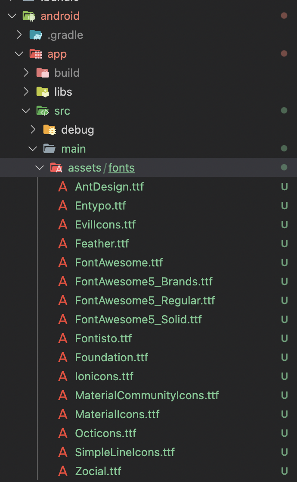Click the font icon beside Octicons.ttf

(63, 433)
